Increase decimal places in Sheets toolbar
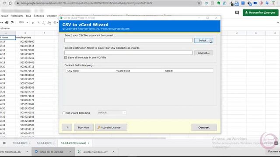The height and width of the screenshot is (157, 280). [x=49, y=23]
